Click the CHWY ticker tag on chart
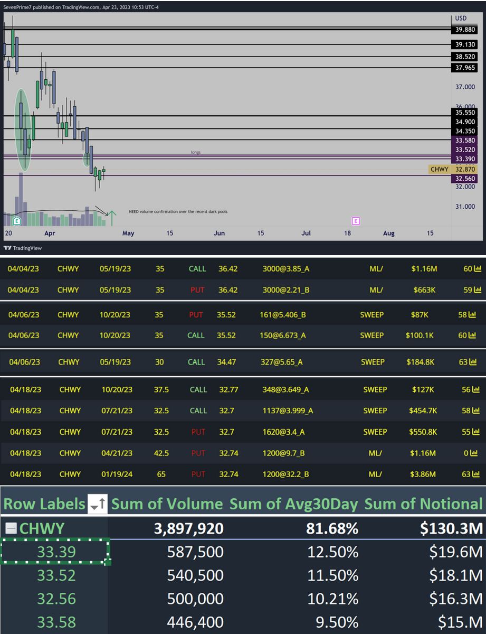486x634 pixels. pos(439,169)
